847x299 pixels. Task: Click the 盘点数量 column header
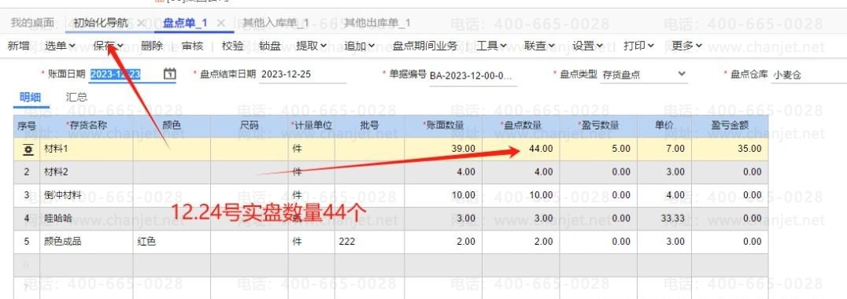tap(521, 126)
